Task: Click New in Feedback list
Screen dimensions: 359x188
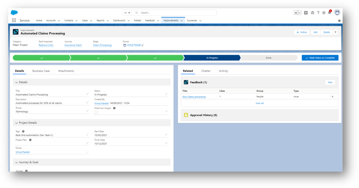Action: (x=330, y=82)
